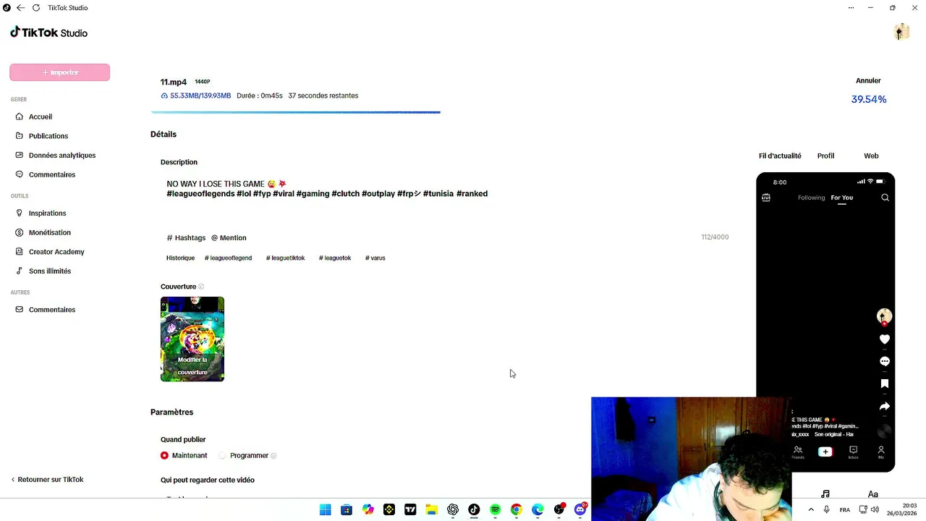
Task: Click the creator avatar in phone preview
Action: point(884,316)
